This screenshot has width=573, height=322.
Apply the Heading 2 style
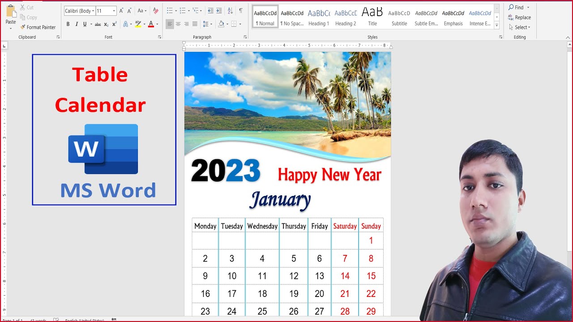[x=346, y=17]
